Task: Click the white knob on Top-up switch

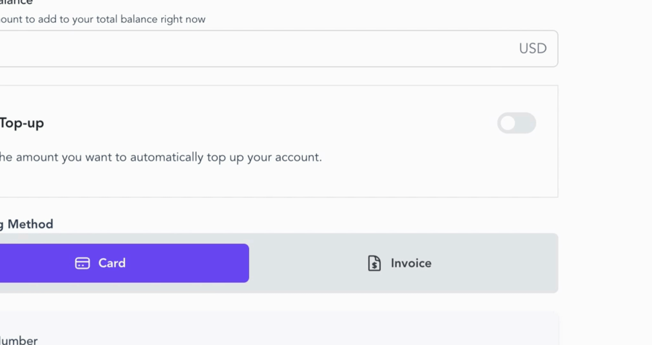Action: [508, 123]
